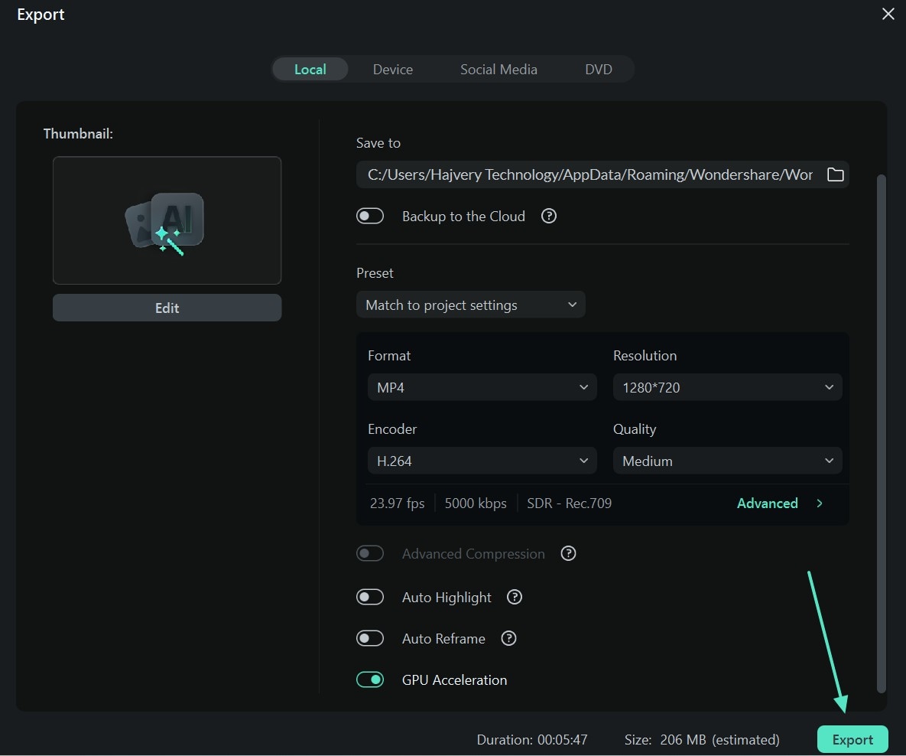Click the green Export button
Image resolution: width=906 pixels, height=756 pixels.
(852, 739)
